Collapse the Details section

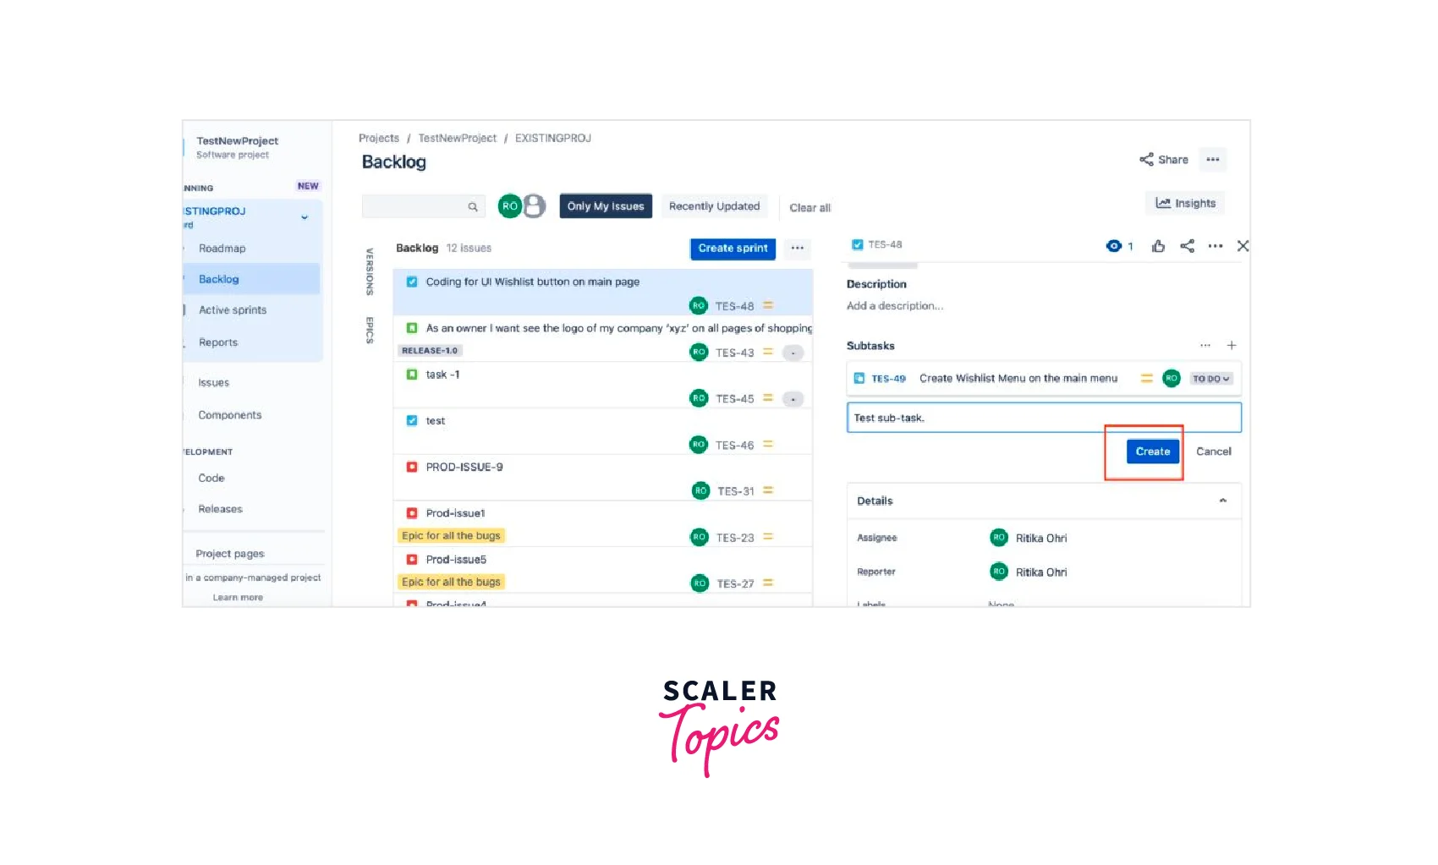[1222, 501]
